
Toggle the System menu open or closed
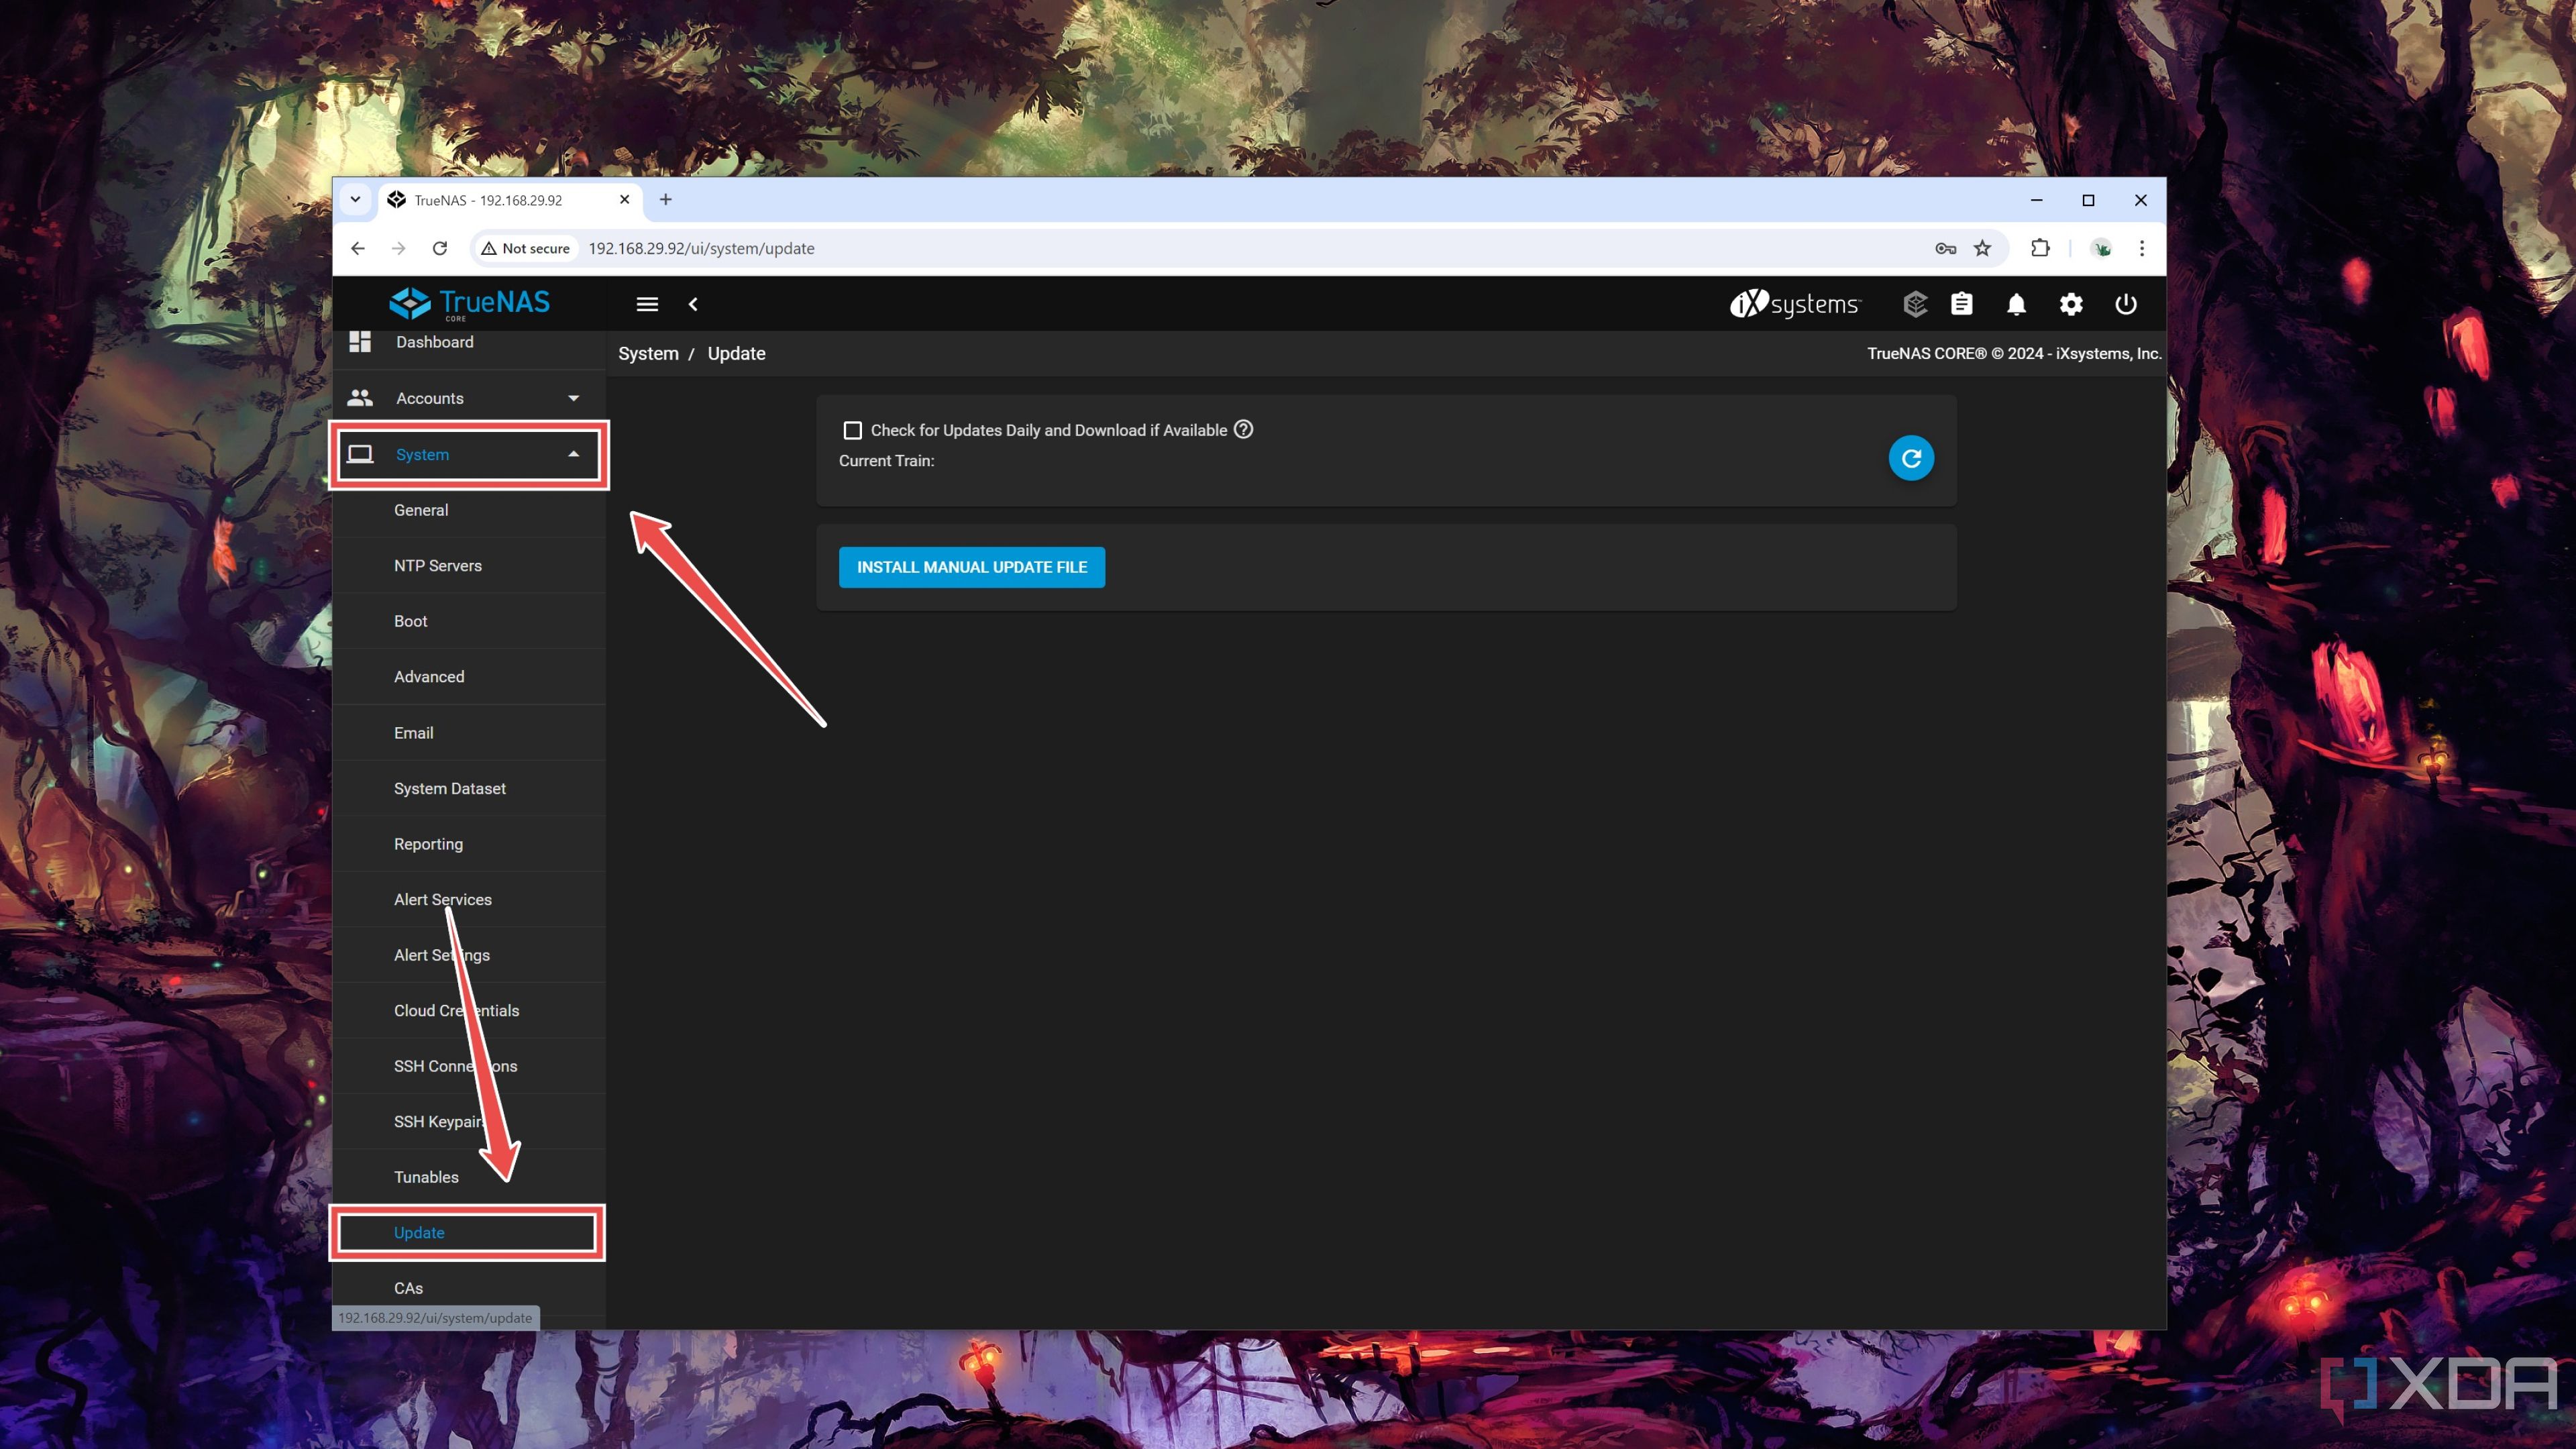click(x=469, y=455)
